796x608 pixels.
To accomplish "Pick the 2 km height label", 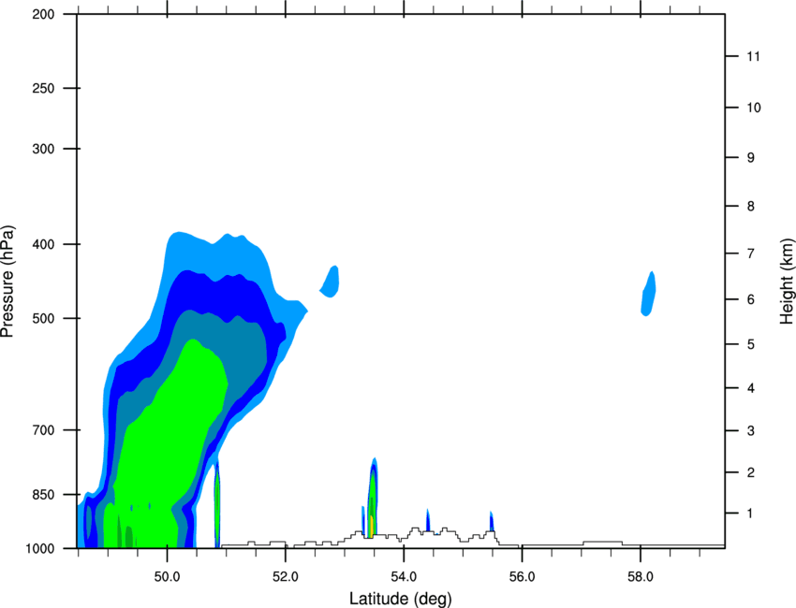I will [751, 472].
